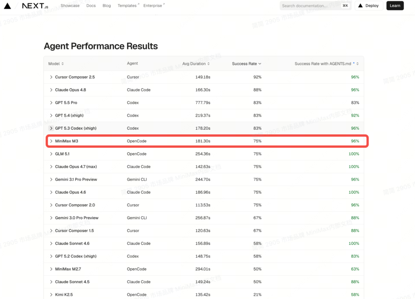Expand the Claude Opus 4.8 row
The image size is (415, 299).
(x=51, y=90)
